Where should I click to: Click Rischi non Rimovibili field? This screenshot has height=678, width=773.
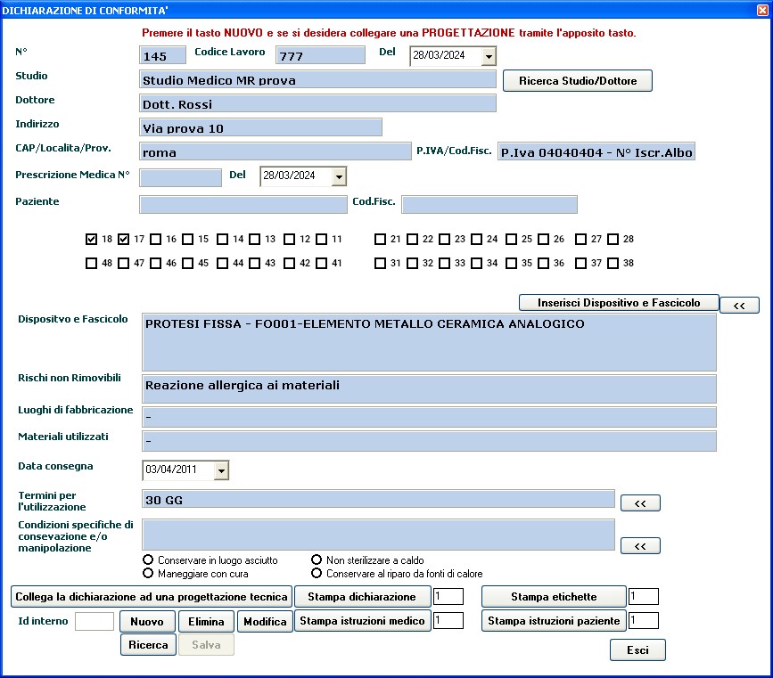(429, 389)
